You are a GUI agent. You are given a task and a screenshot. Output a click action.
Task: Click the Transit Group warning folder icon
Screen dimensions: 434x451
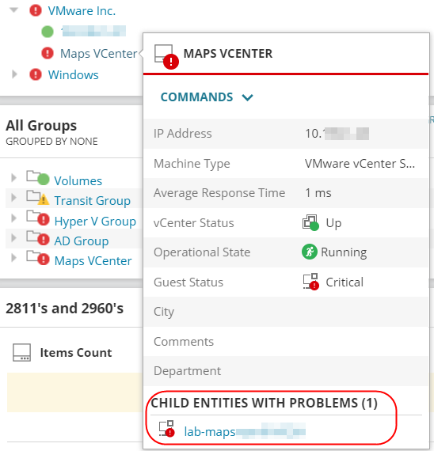point(38,198)
